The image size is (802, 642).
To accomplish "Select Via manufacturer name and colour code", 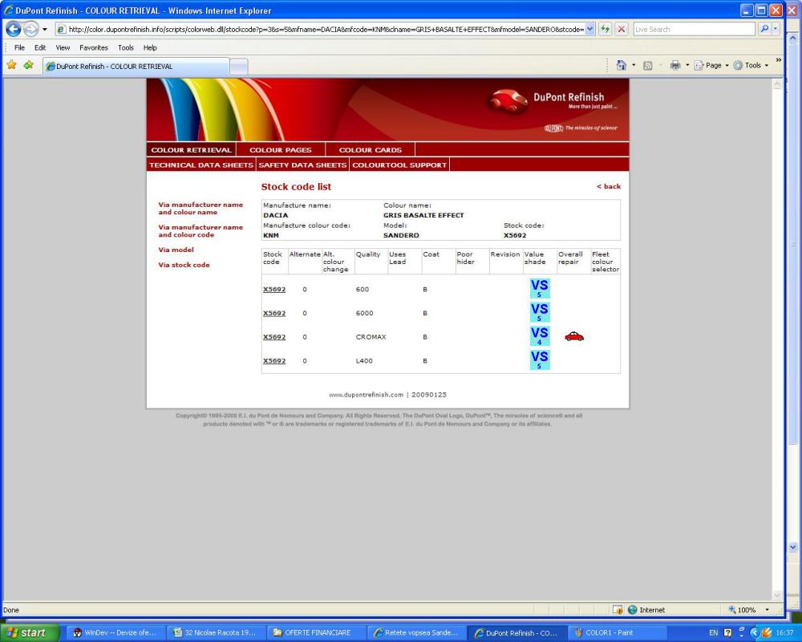I will (200, 231).
